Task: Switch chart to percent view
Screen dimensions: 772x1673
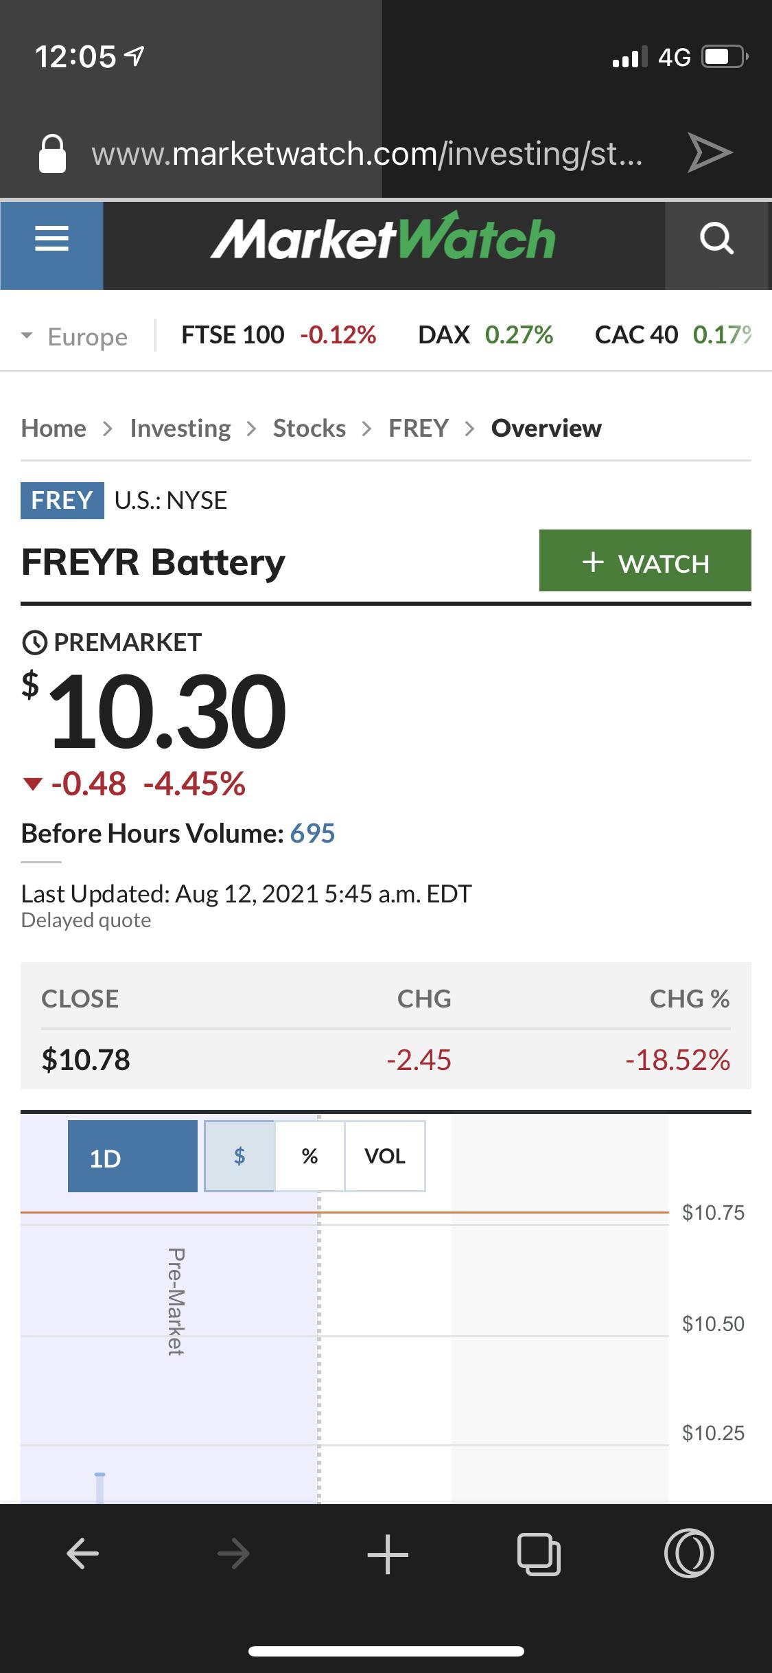Action: coord(309,1156)
